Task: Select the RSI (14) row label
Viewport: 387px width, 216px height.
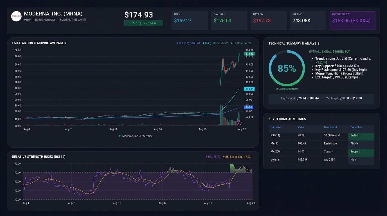Action: point(275,136)
